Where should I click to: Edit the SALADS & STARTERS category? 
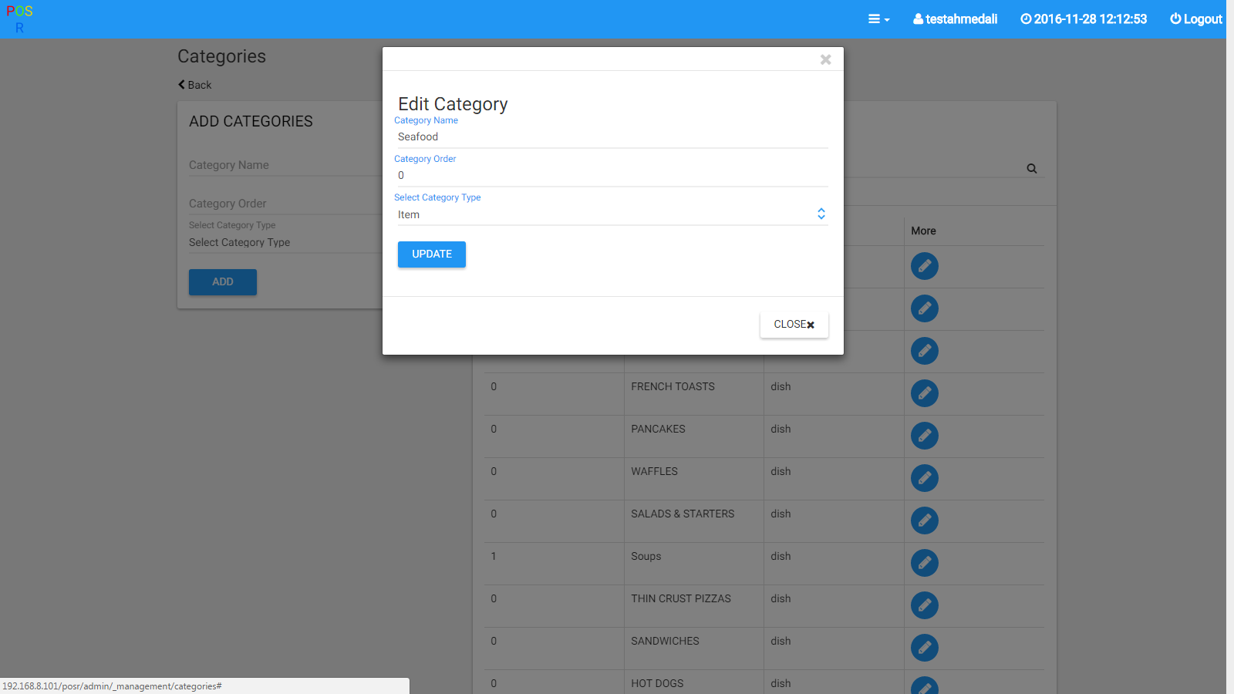[x=924, y=520]
